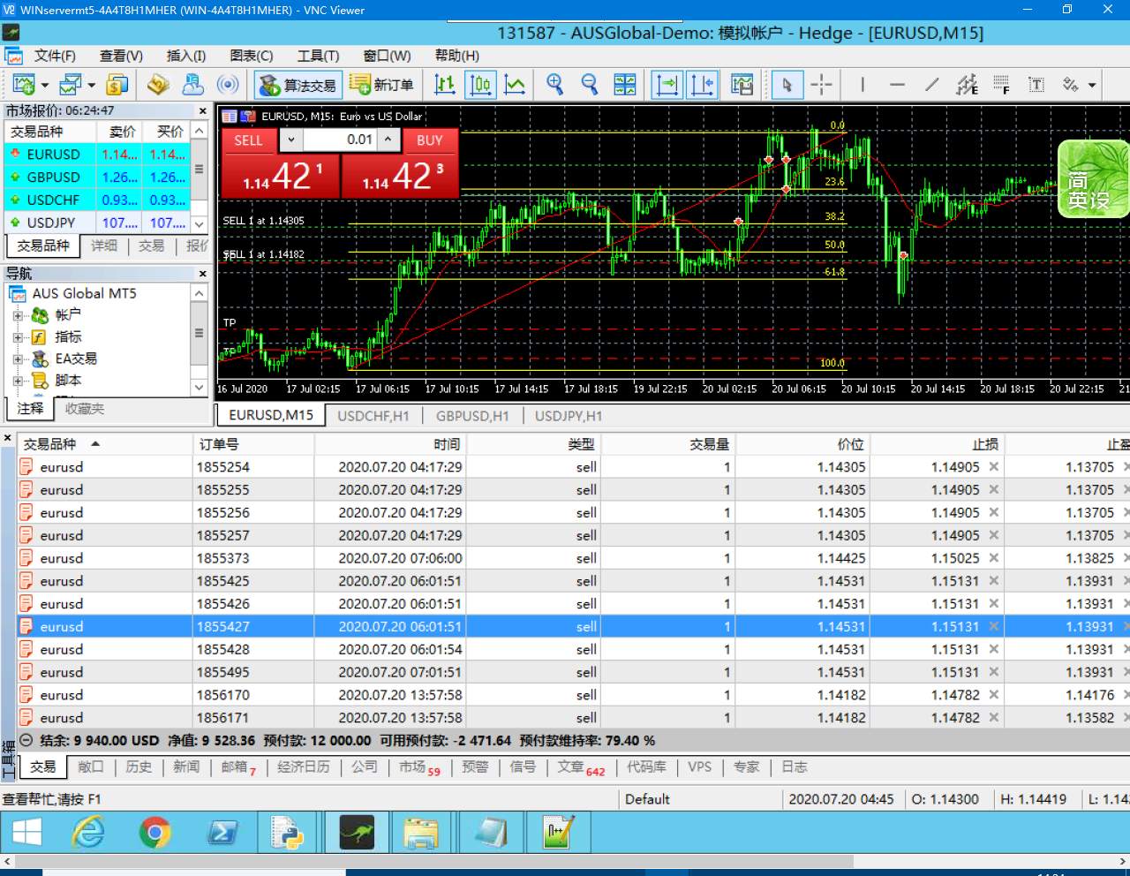Click the Windows Start button
Image resolution: width=1130 pixels, height=876 pixels.
pyautogui.click(x=26, y=832)
